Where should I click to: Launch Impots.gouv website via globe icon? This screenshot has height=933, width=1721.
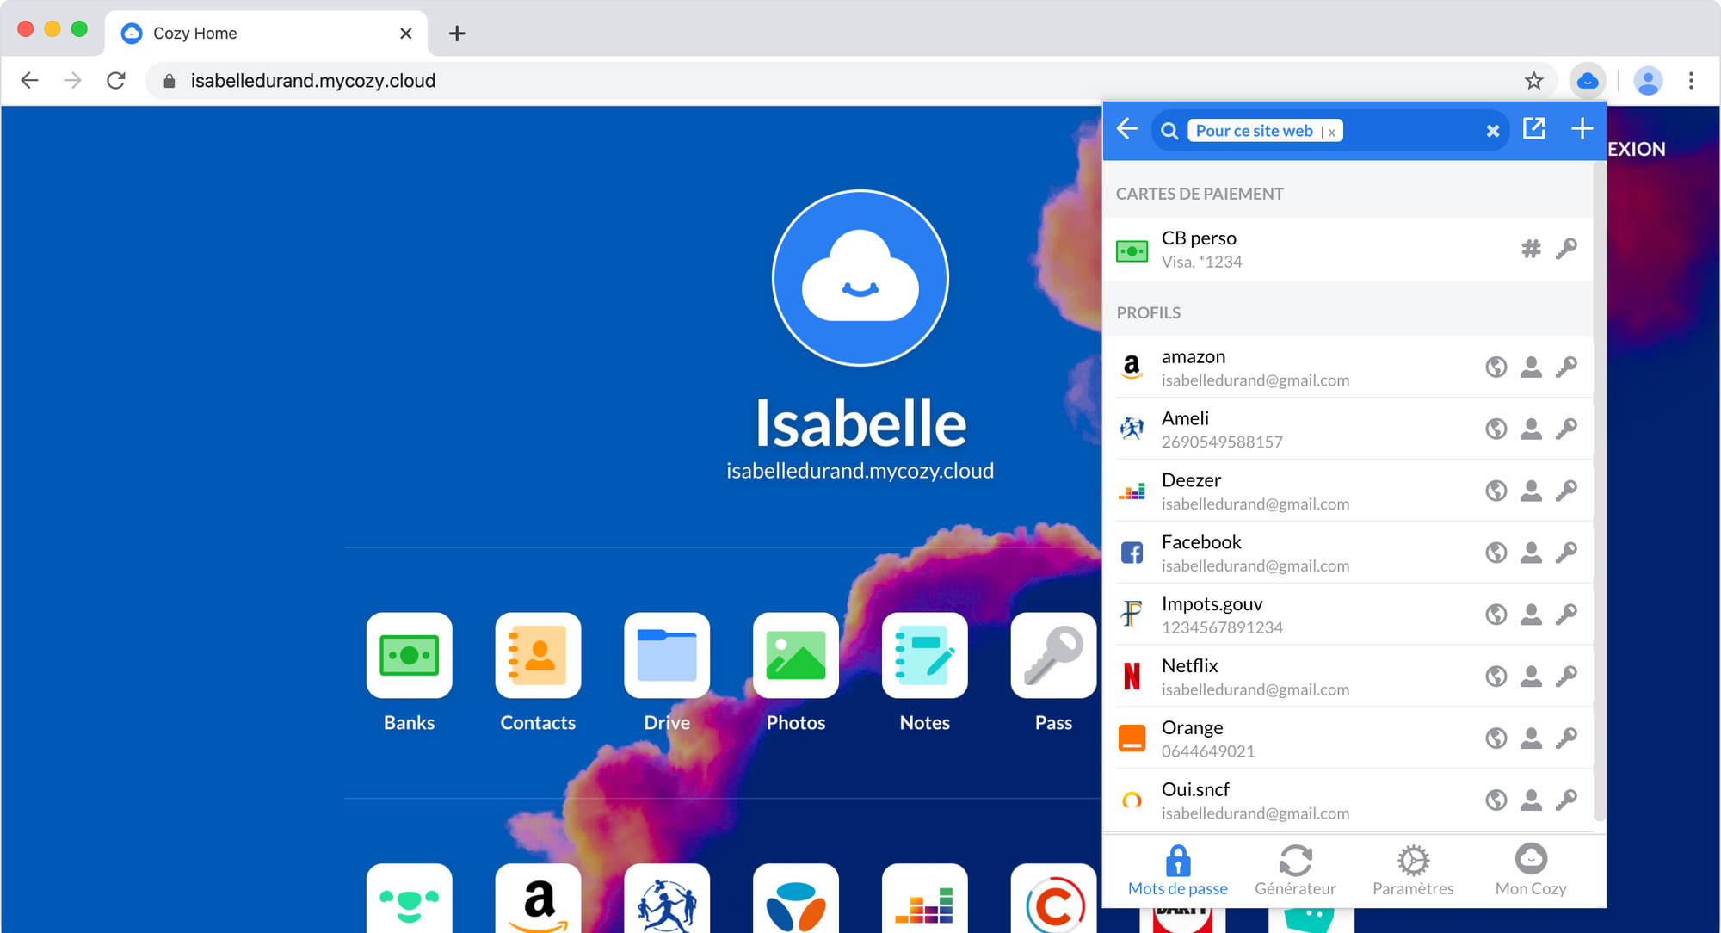[1496, 615]
